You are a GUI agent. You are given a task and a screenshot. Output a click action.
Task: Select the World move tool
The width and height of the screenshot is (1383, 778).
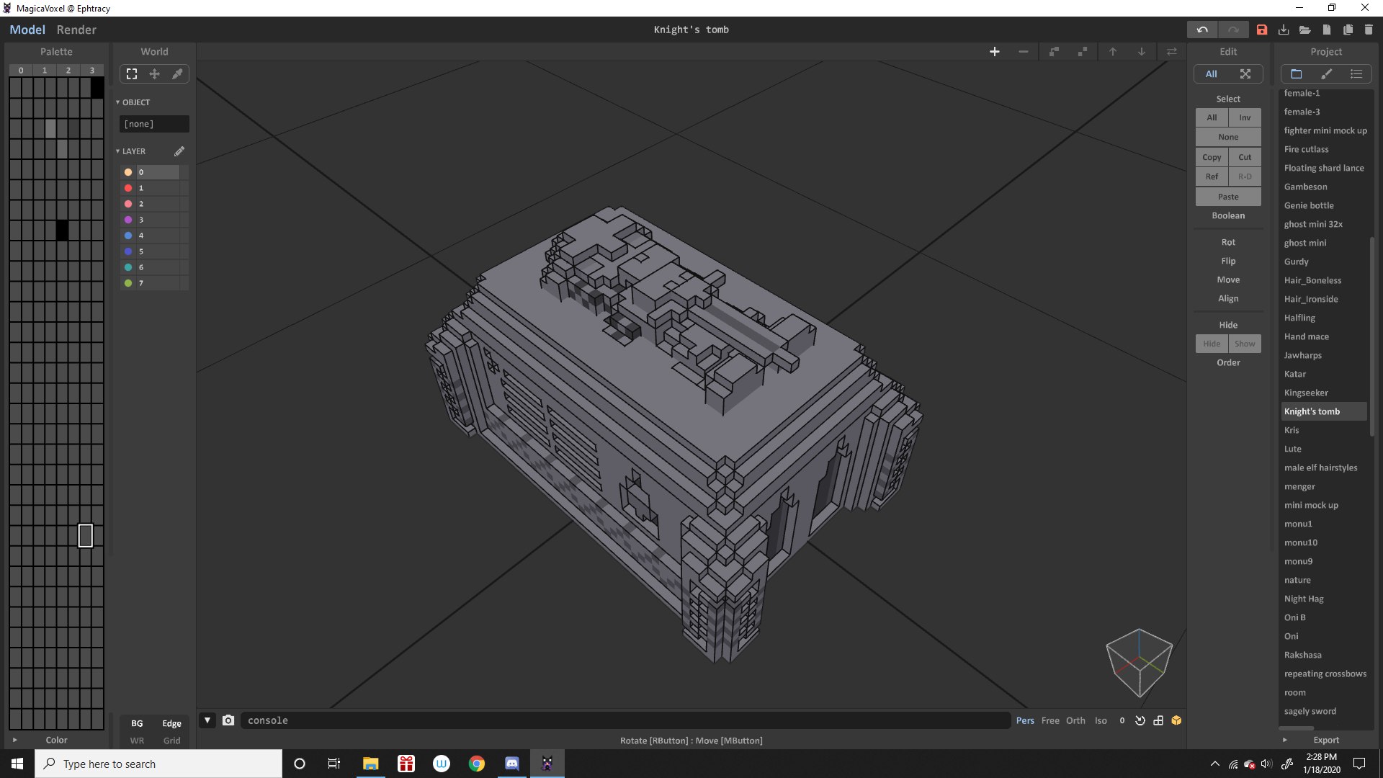154,73
